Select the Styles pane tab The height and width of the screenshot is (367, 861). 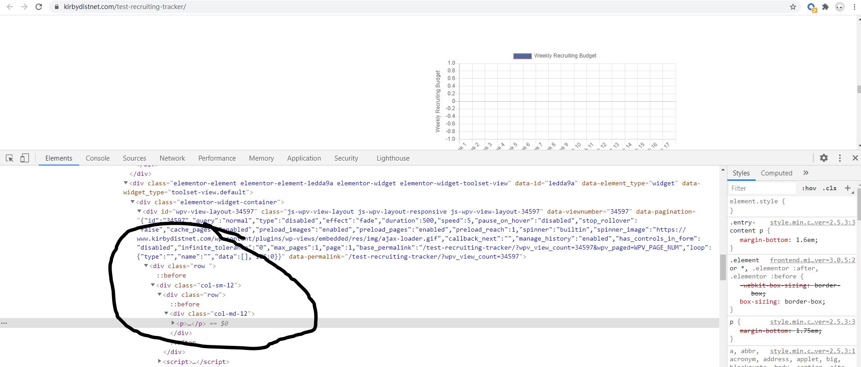(741, 173)
